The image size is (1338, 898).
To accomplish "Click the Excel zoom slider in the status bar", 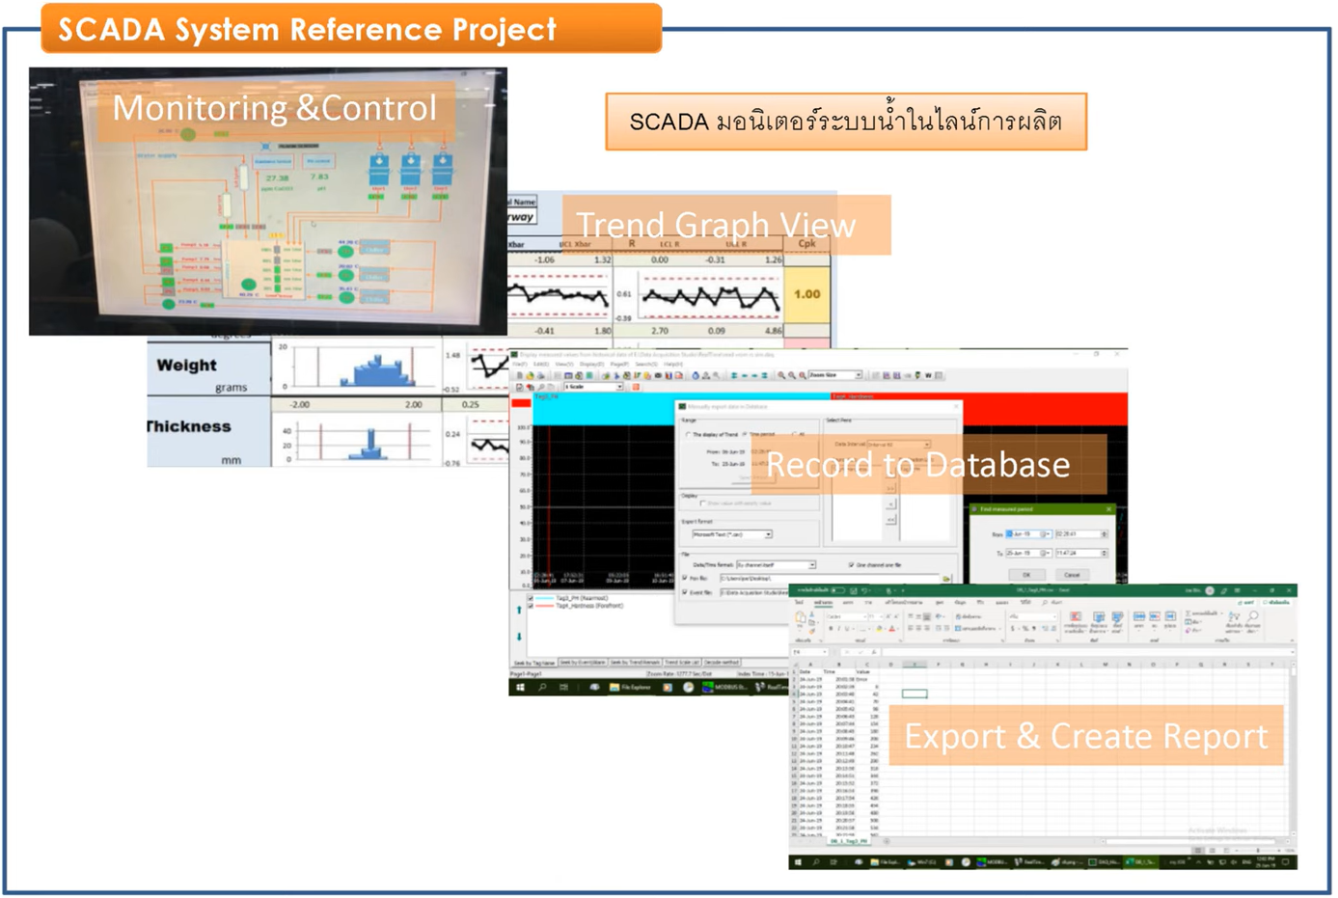I will click(1257, 850).
